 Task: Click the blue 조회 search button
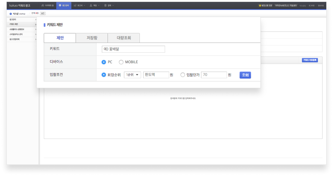coord(245,75)
